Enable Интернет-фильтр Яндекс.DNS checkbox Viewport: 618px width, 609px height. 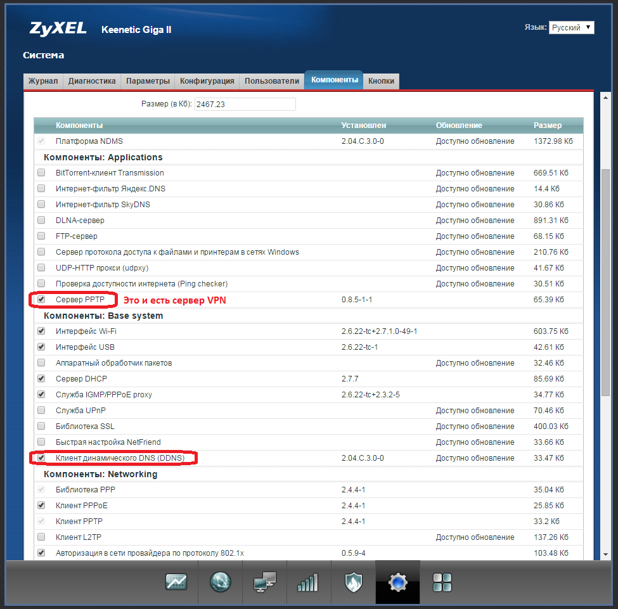41,188
